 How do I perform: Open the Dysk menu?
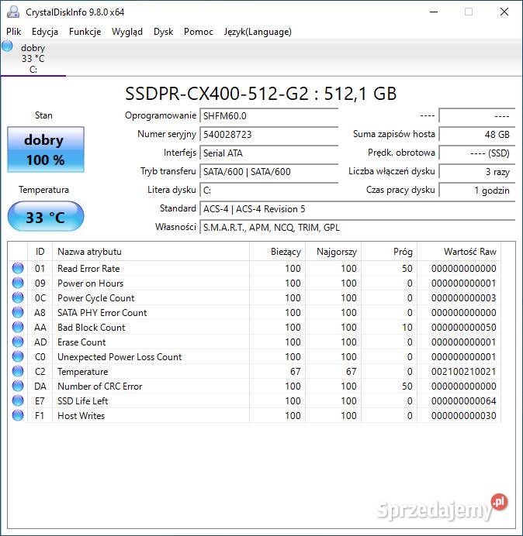click(x=164, y=32)
